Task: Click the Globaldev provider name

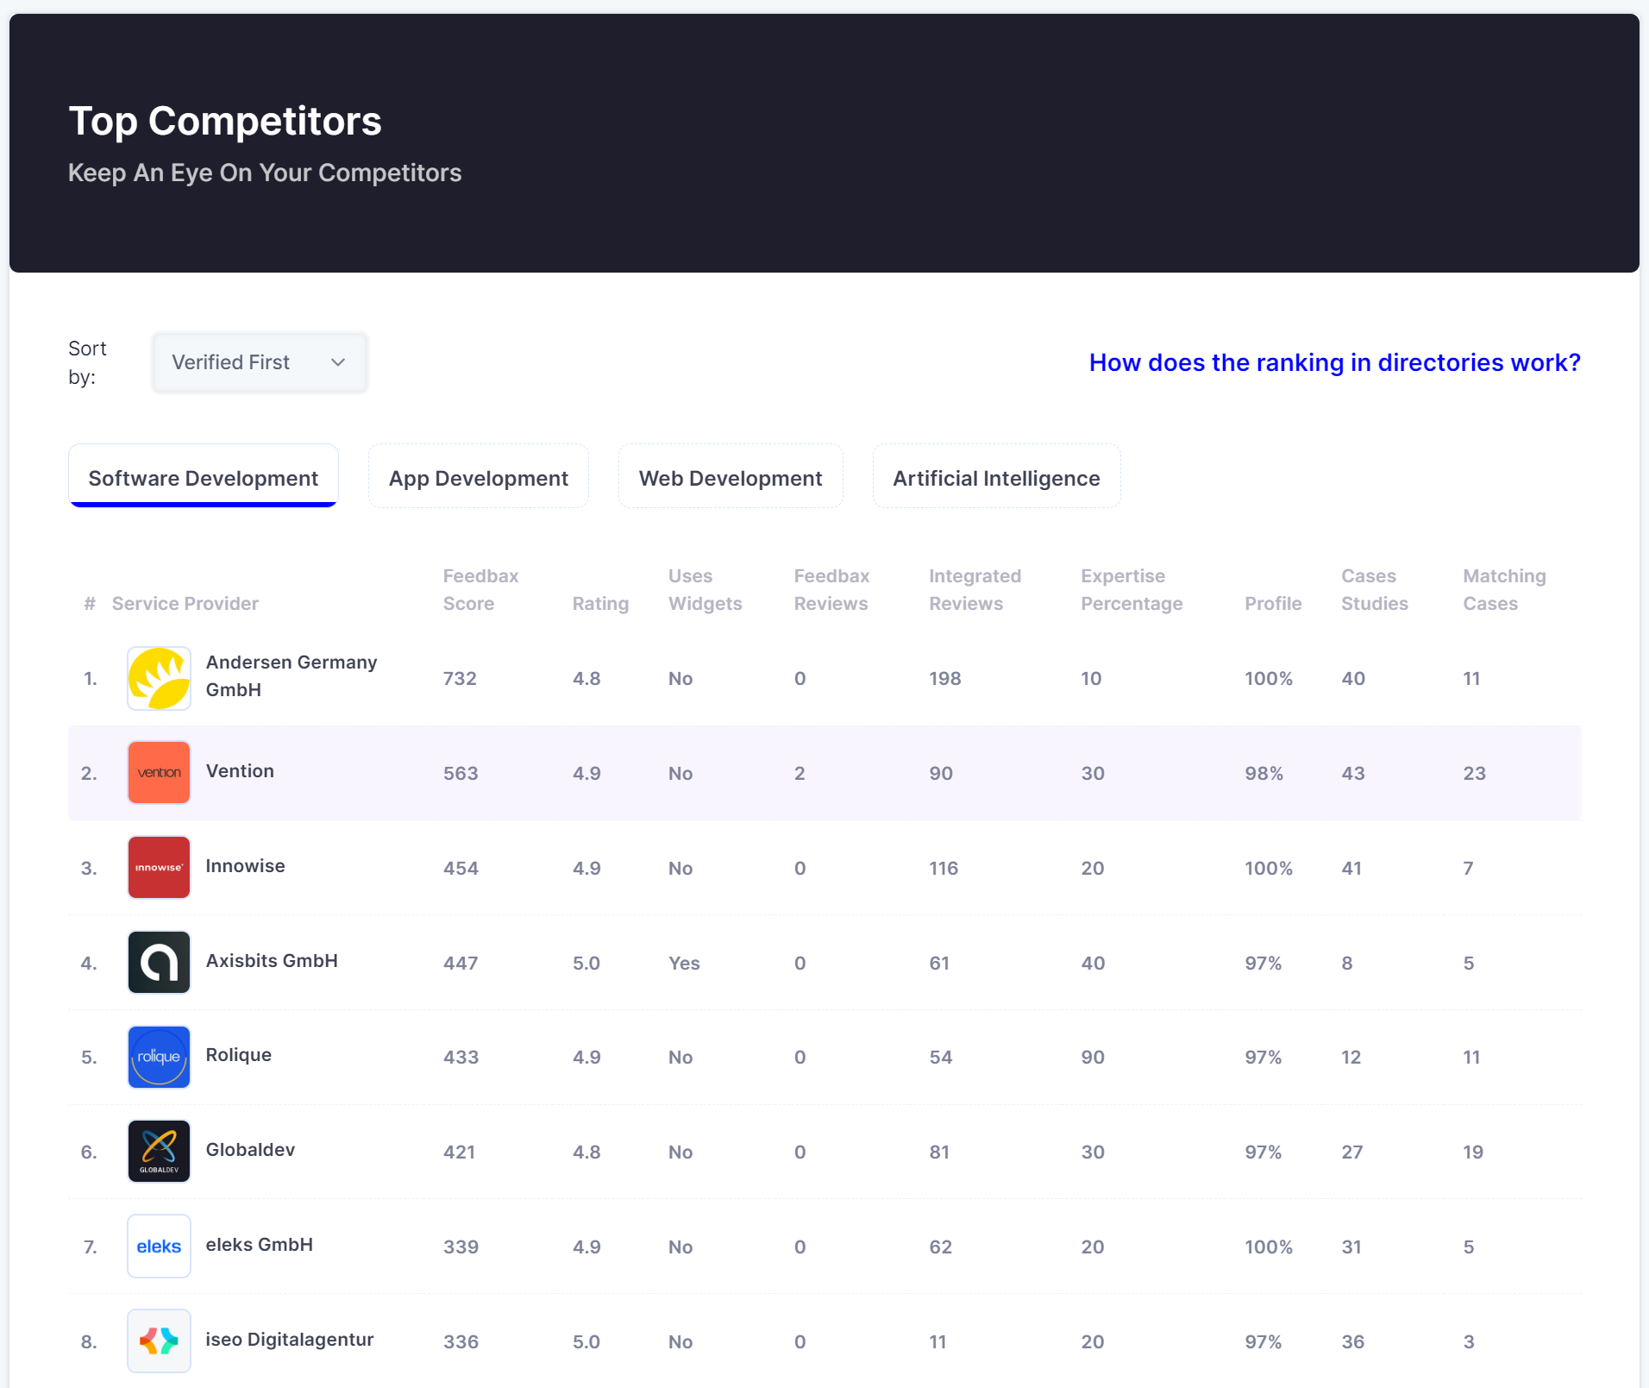Action: pyautogui.click(x=250, y=1150)
